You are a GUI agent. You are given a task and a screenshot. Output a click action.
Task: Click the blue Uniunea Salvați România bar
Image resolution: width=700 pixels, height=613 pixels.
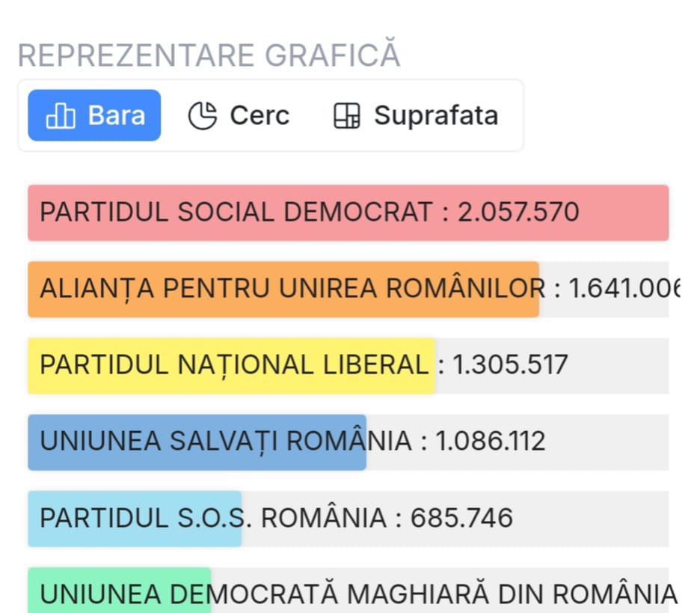197,442
